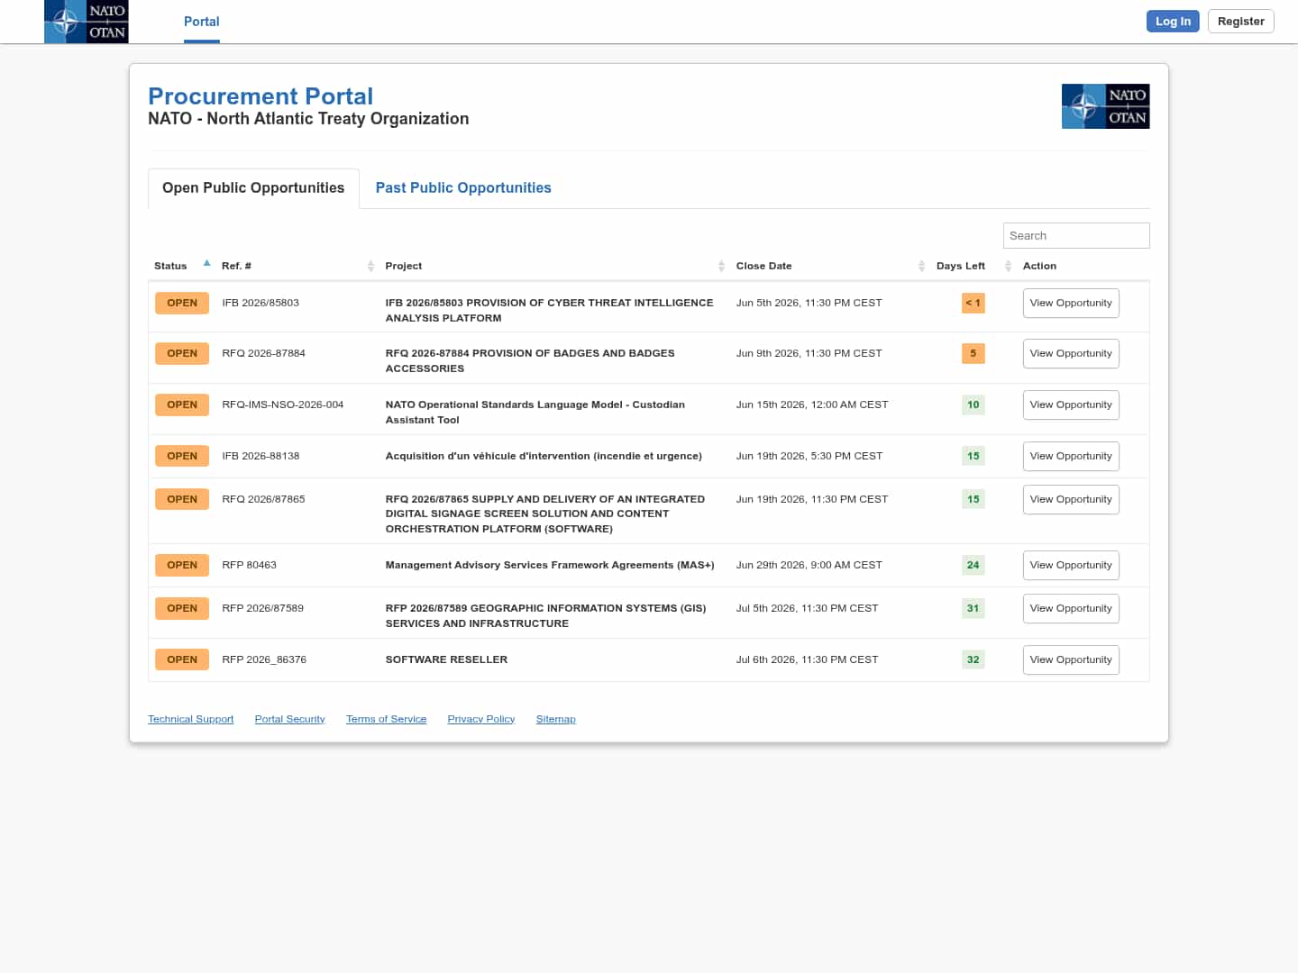
Task: Sort table by Close Date column arrows
Action: coord(921,266)
